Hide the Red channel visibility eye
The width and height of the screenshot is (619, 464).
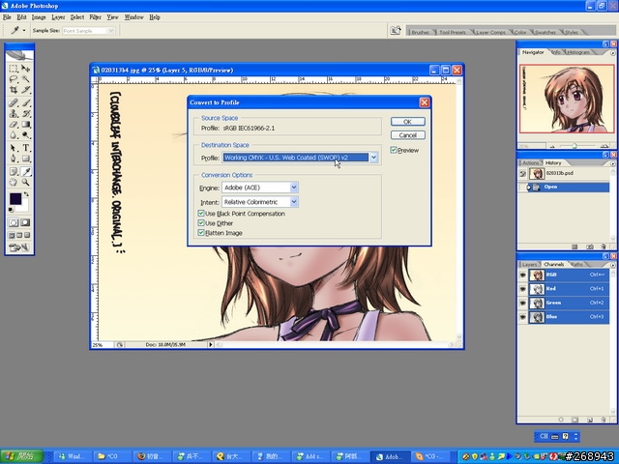pos(522,289)
